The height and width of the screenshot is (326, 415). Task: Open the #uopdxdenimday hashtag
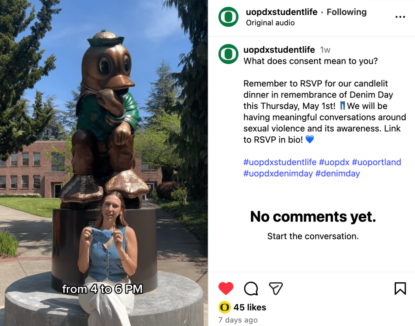pyautogui.click(x=278, y=173)
